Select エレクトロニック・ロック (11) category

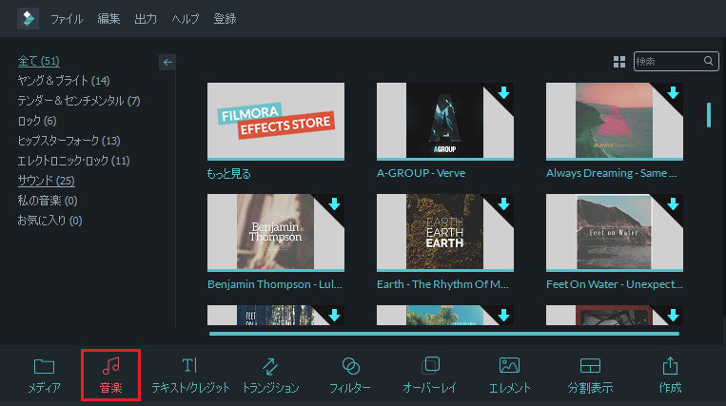(73, 161)
